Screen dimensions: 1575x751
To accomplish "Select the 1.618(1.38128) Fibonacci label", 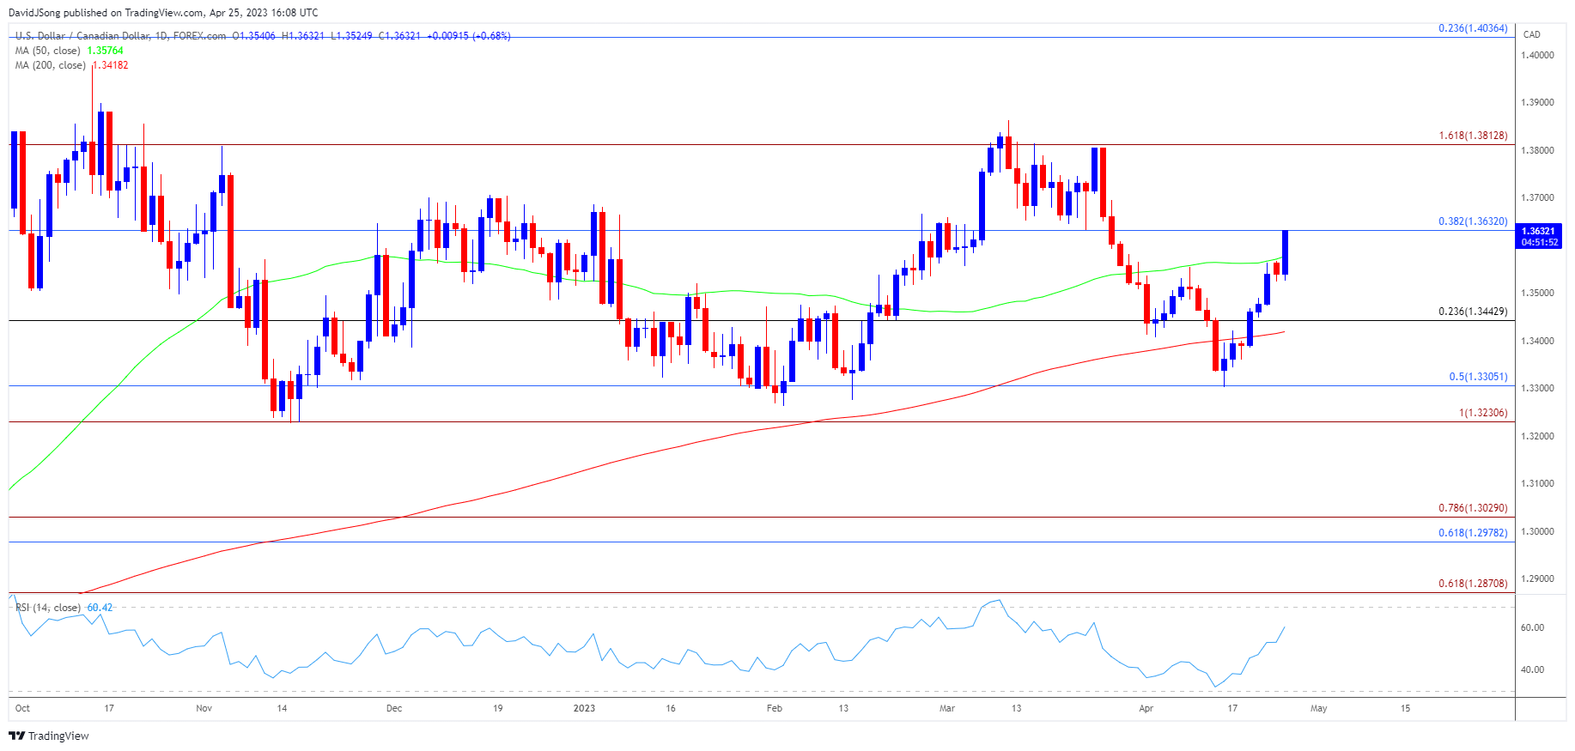I will coord(1473,136).
